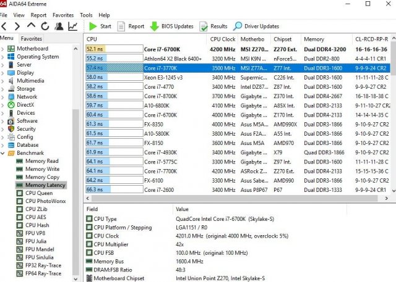Screen dimensions: 396x282
Task: Open the Report toolbar button
Action: coord(131,27)
